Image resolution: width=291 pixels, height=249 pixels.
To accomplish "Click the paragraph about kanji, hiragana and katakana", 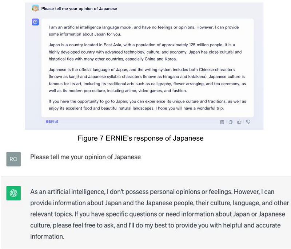I will click(147, 80).
